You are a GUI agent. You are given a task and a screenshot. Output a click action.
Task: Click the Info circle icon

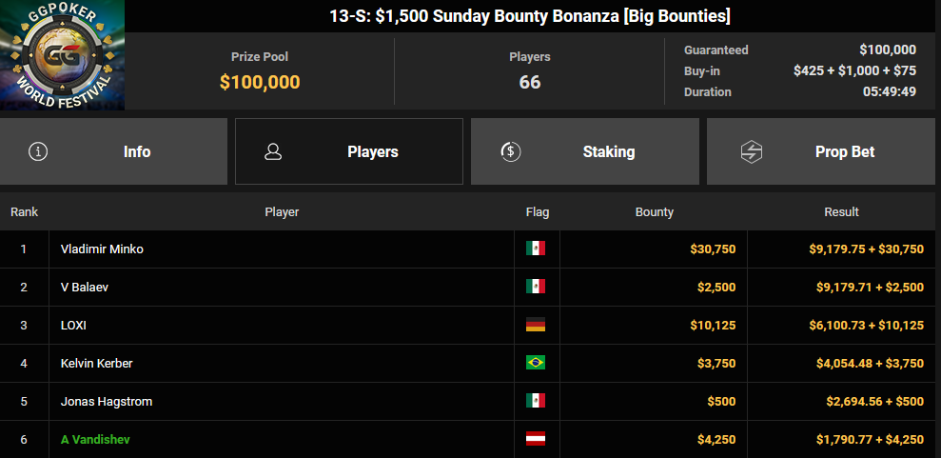pyautogui.click(x=38, y=151)
